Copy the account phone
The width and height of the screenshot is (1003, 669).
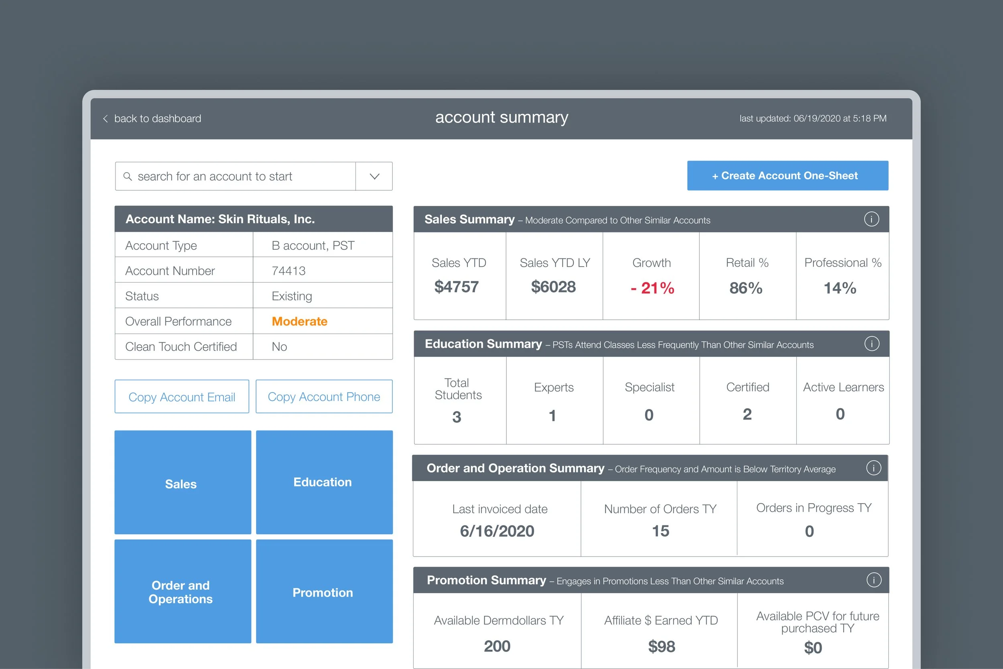click(x=324, y=397)
